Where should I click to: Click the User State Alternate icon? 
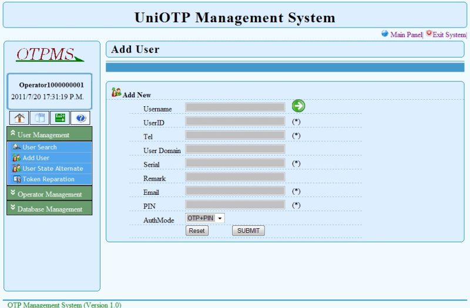(x=16, y=168)
